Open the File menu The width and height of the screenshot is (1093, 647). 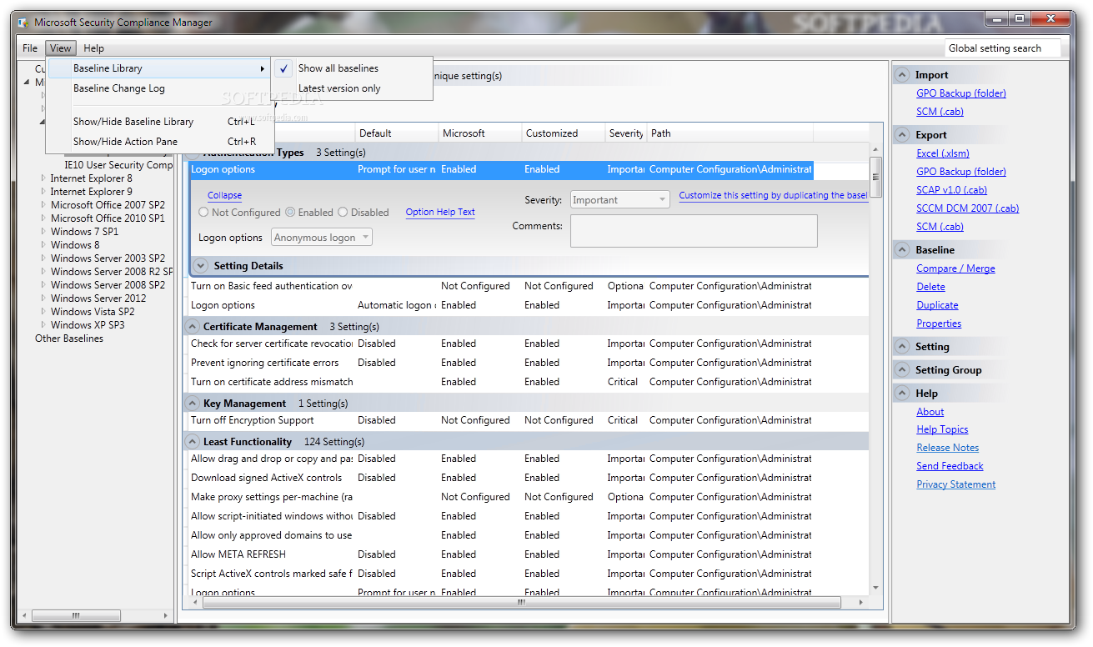(30, 48)
